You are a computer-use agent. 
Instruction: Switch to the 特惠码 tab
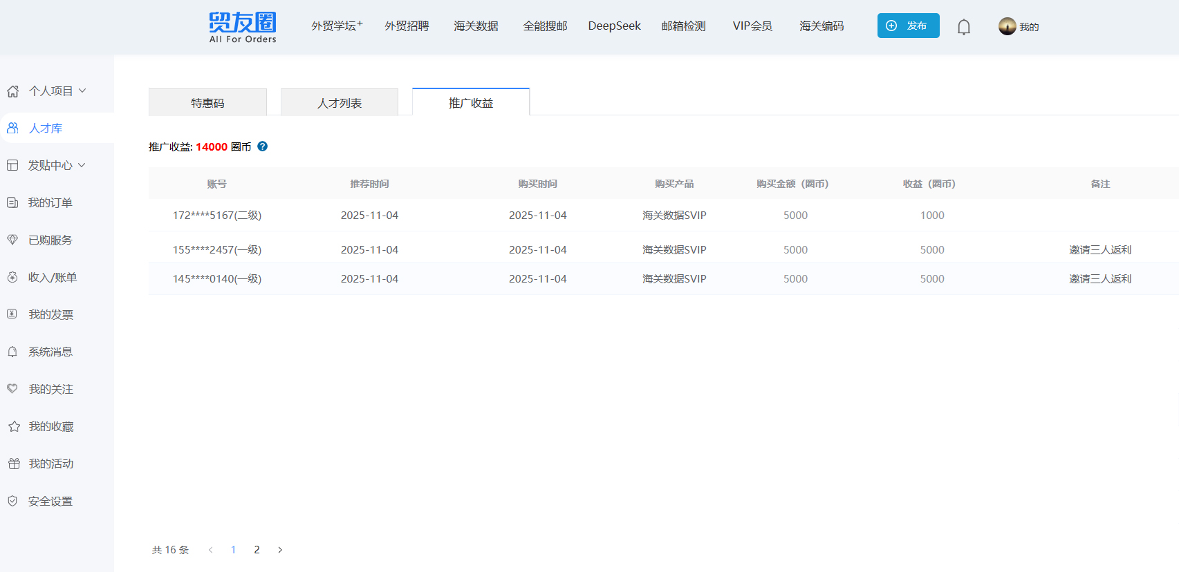(x=207, y=103)
